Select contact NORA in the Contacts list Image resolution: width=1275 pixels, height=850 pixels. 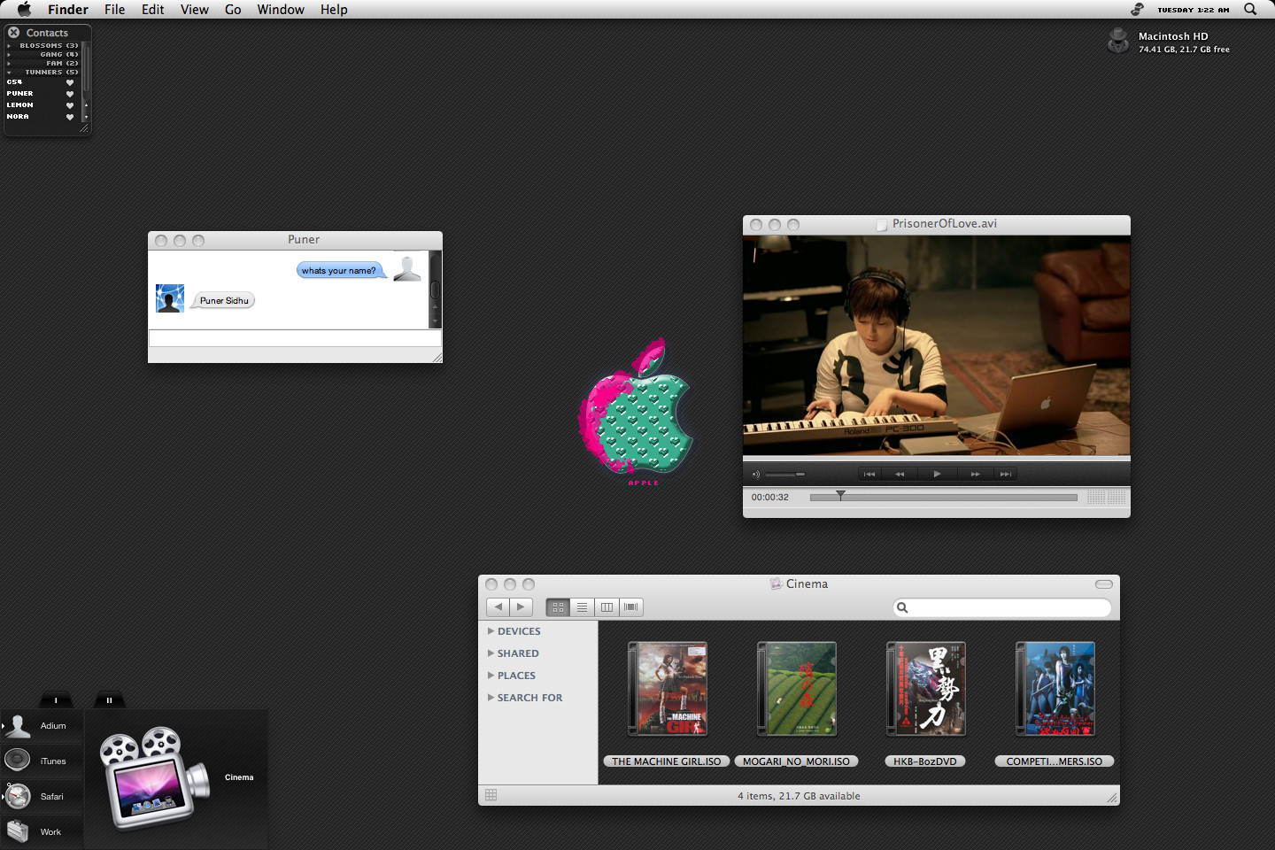point(18,117)
